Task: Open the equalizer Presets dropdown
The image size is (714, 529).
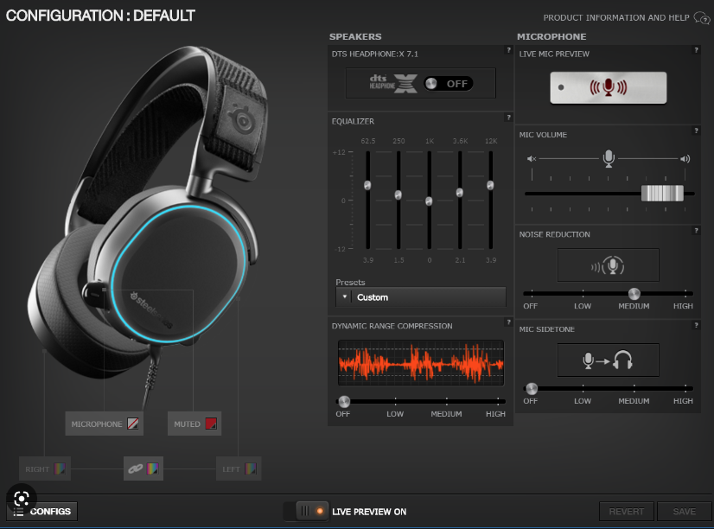Action: click(421, 297)
